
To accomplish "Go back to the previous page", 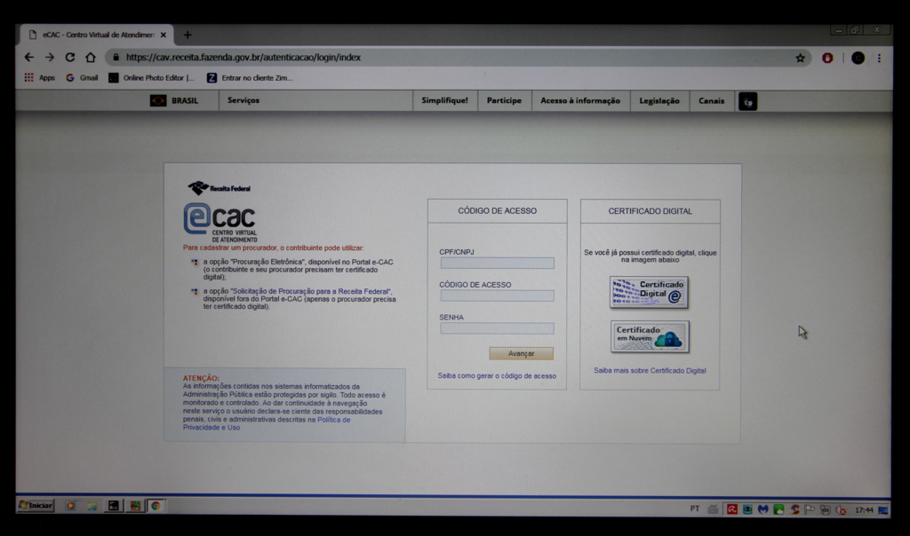I will pyautogui.click(x=29, y=58).
